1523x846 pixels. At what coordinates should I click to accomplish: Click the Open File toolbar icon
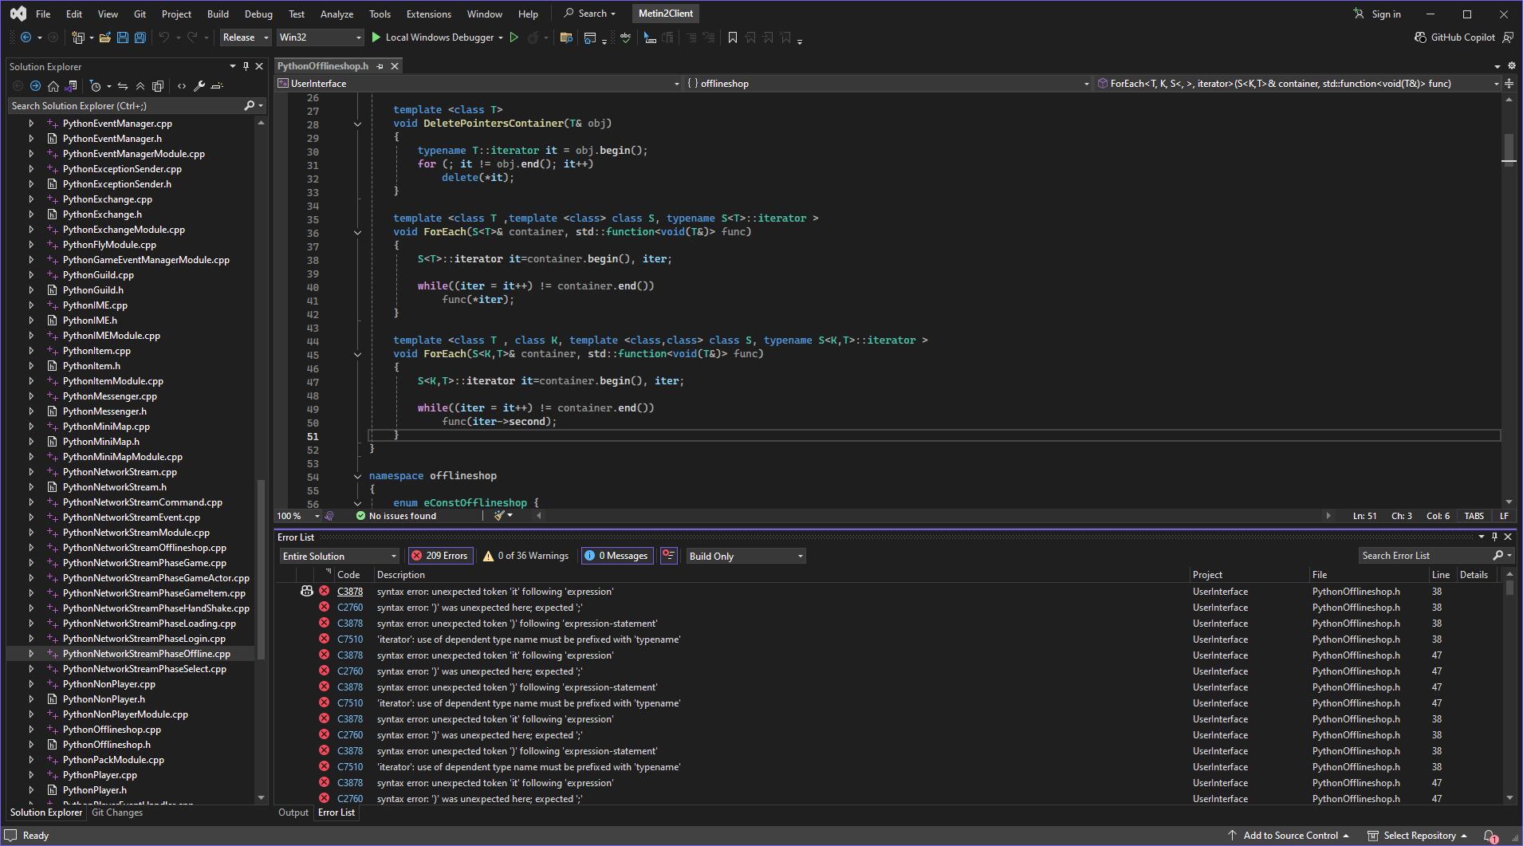point(104,37)
